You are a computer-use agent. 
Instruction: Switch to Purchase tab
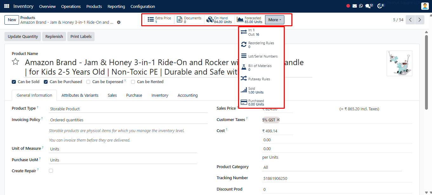coord(134,95)
